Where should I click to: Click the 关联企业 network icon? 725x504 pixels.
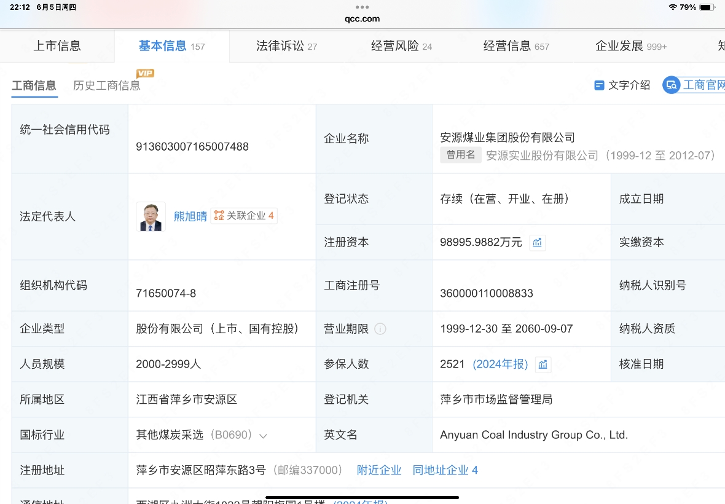219,216
